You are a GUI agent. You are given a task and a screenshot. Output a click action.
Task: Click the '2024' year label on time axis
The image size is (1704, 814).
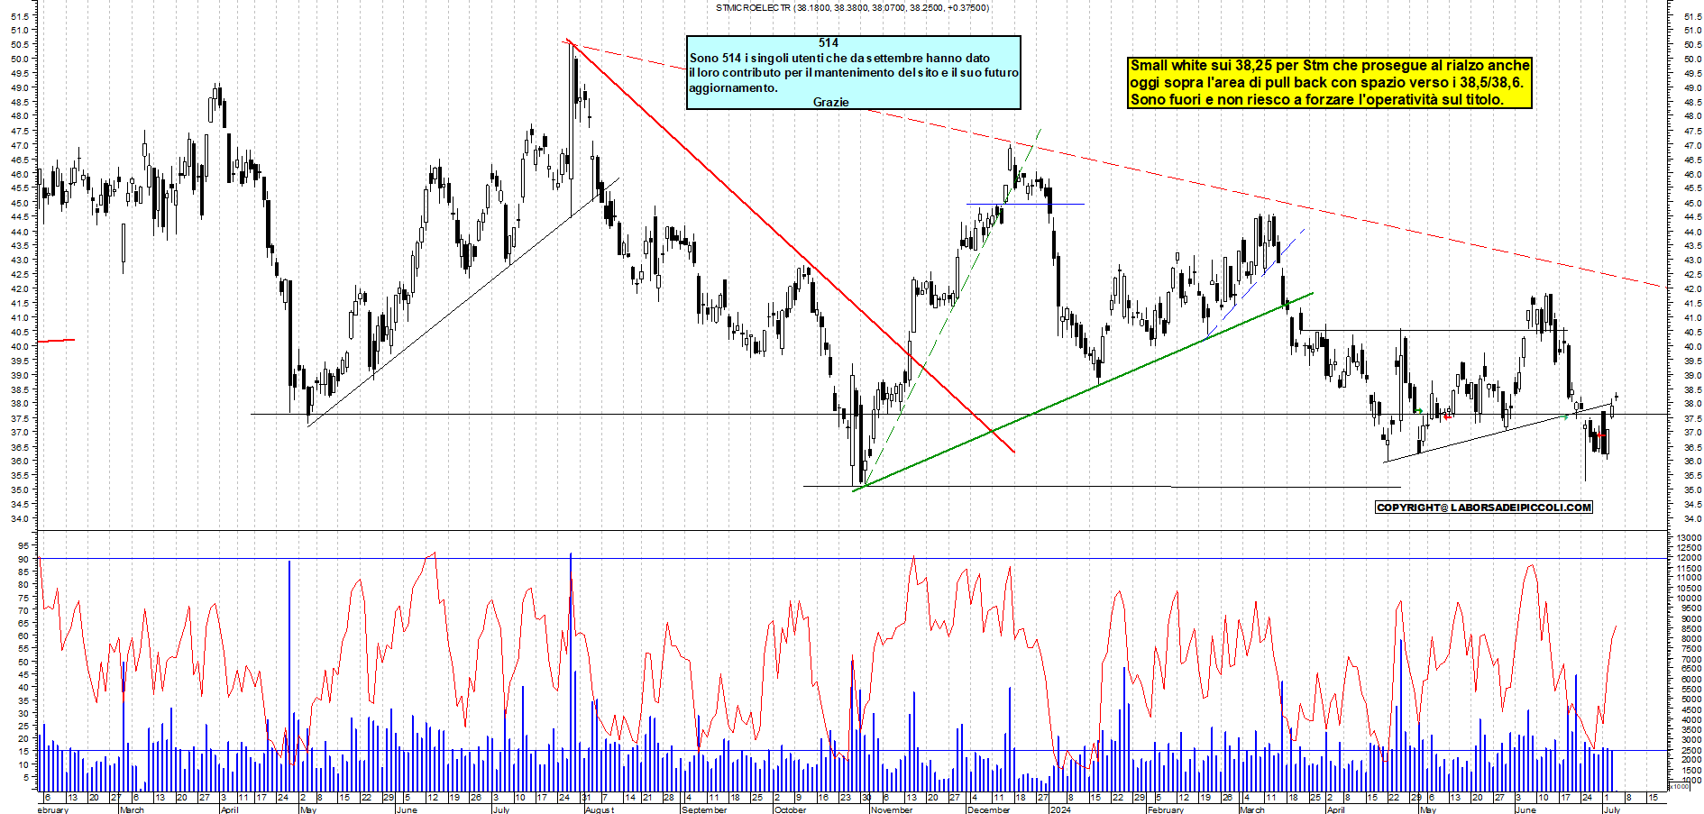point(1060,809)
